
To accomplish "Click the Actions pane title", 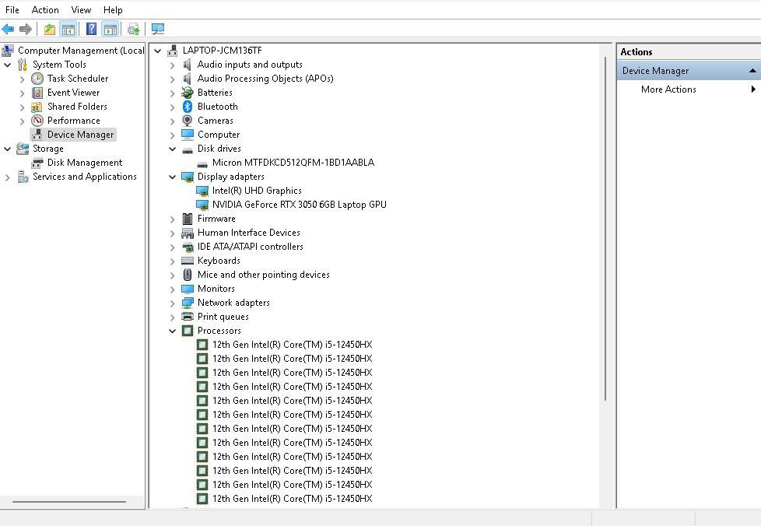I will (637, 52).
